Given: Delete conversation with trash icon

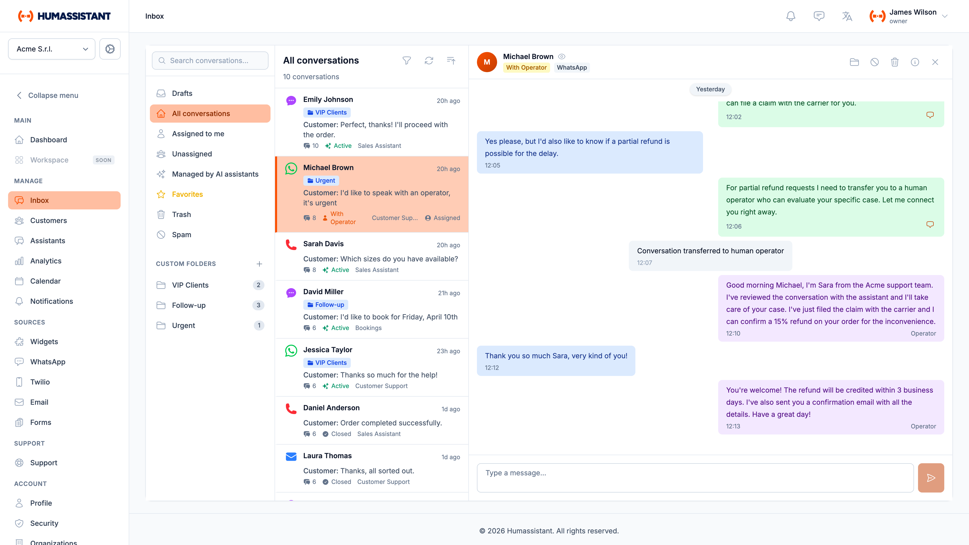Looking at the screenshot, I should [895, 62].
